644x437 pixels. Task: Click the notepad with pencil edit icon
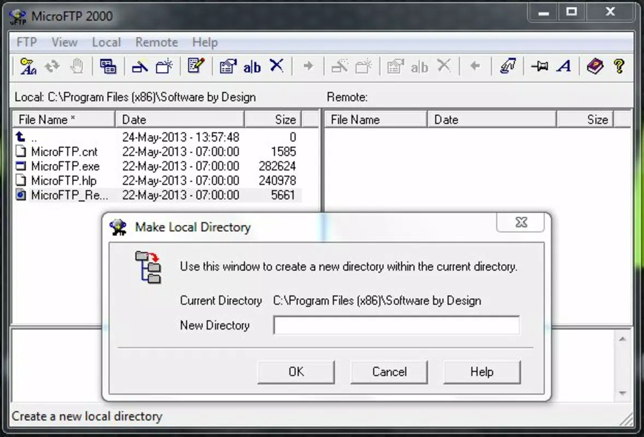196,66
